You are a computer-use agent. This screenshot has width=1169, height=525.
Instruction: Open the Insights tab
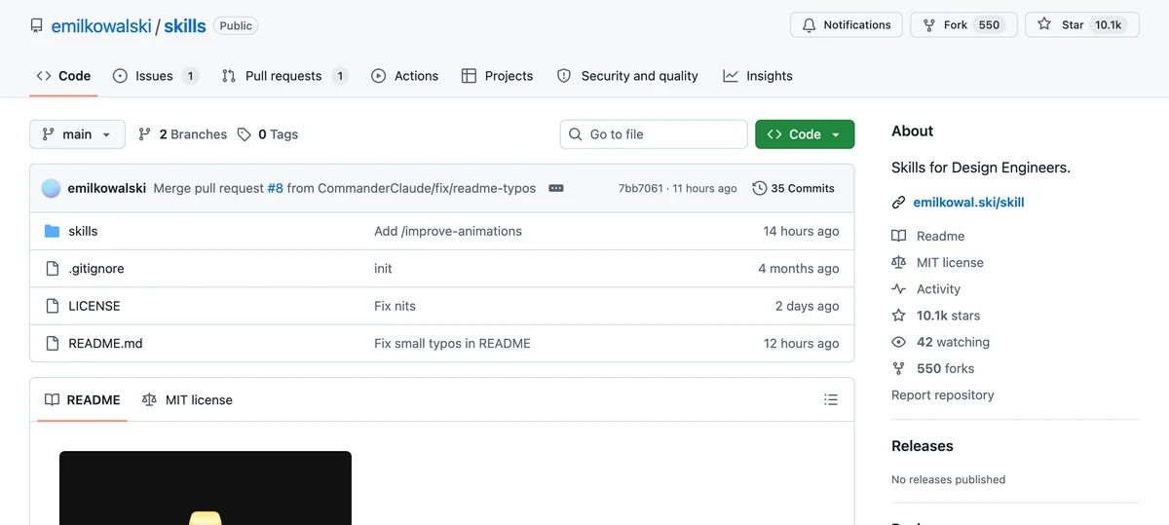coord(758,76)
